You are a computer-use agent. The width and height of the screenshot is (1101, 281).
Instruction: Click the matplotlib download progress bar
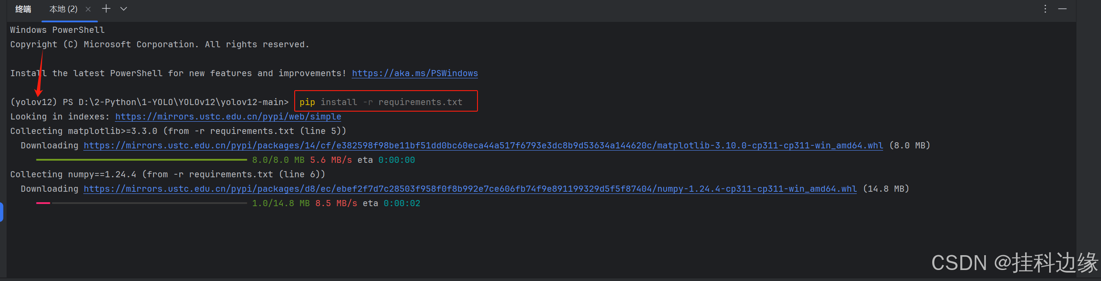[141, 160]
